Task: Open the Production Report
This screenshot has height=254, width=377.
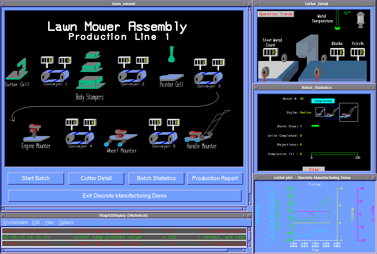Action: point(215,178)
